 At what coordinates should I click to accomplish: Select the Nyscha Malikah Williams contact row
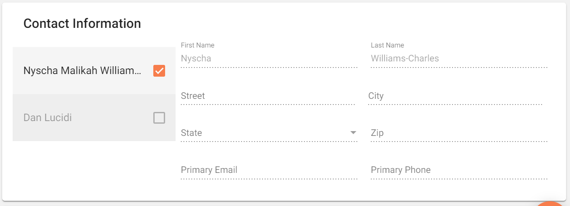click(94, 71)
